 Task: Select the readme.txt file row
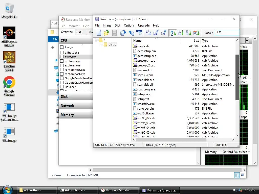point(184,70)
